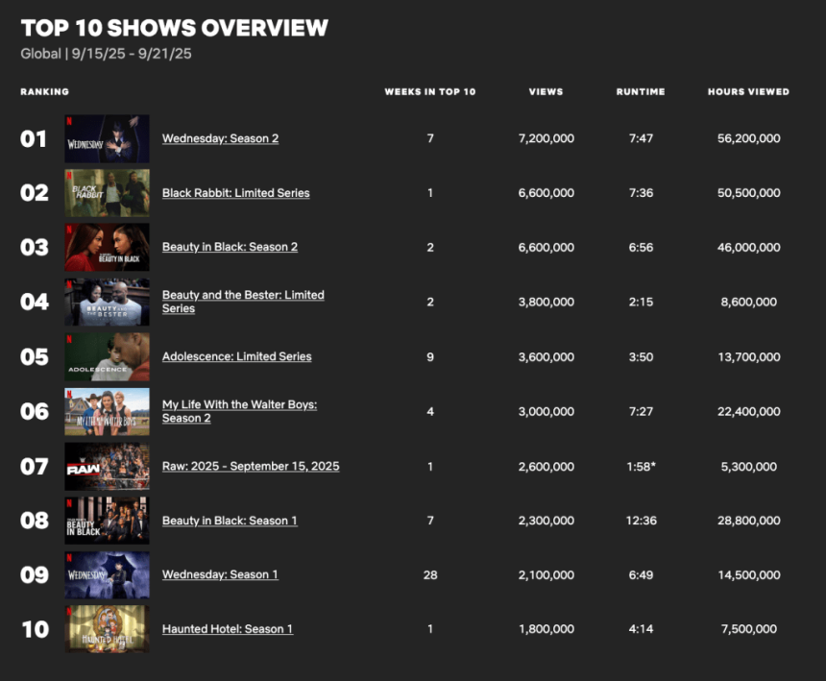Image resolution: width=826 pixels, height=681 pixels.
Task: Click the 7:36 runtime value
Action: (641, 193)
